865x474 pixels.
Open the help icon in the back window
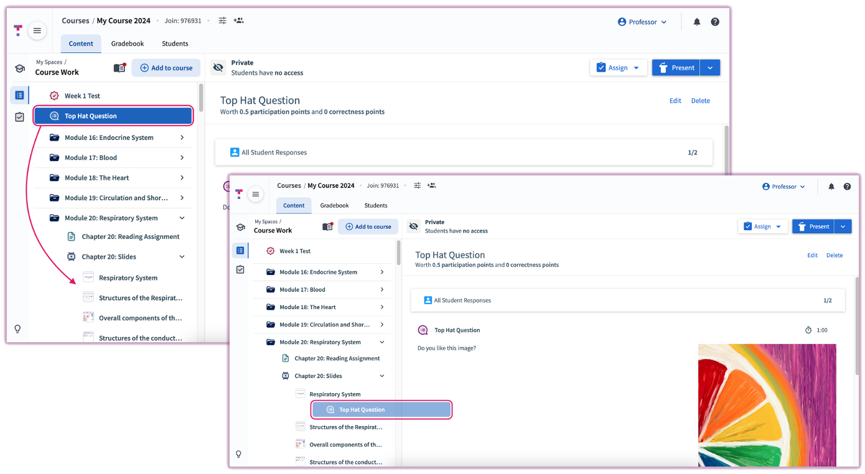click(715, 22)
